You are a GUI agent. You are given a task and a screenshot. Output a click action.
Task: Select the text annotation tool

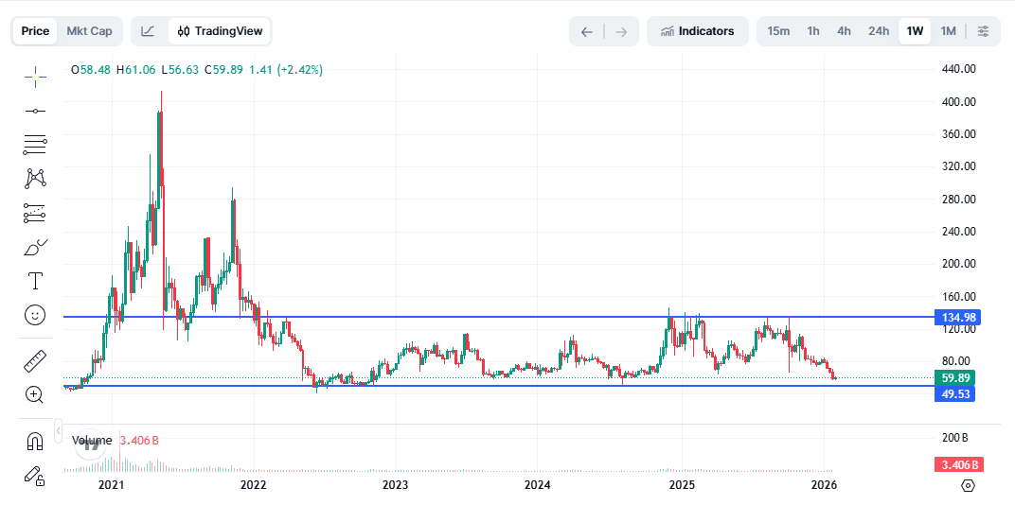pyautogui.click(x=35, y=281)
